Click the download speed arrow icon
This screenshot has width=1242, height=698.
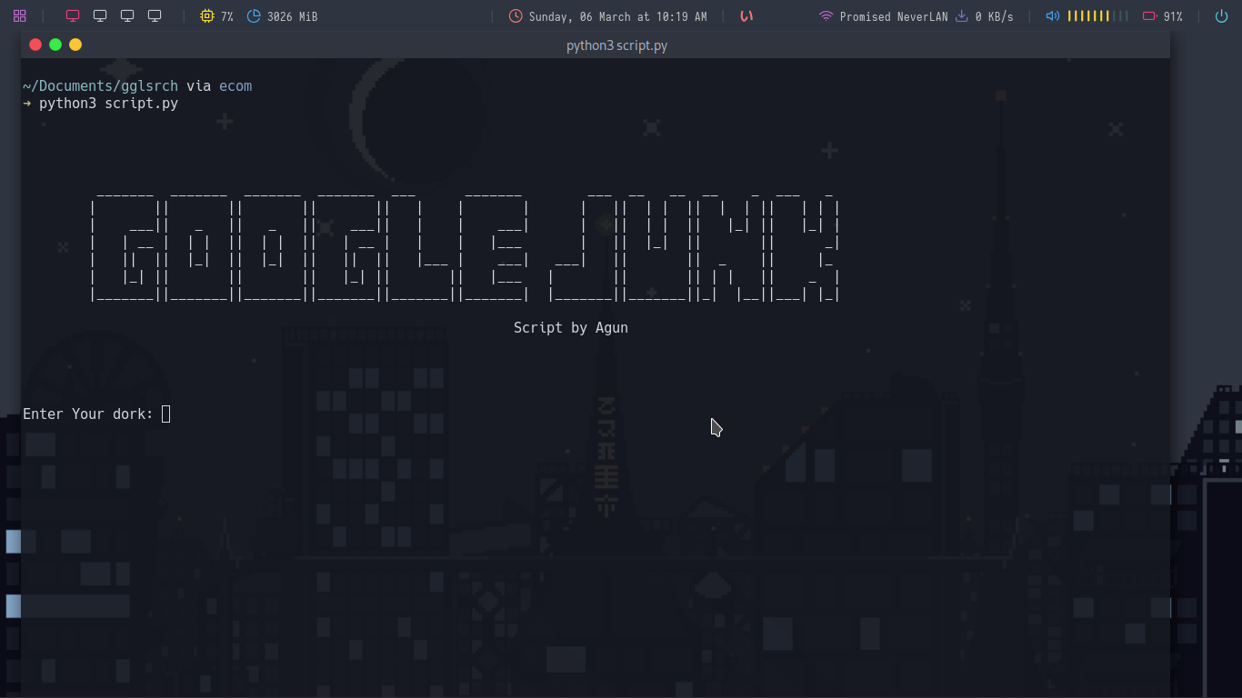(x=961, y=16)
